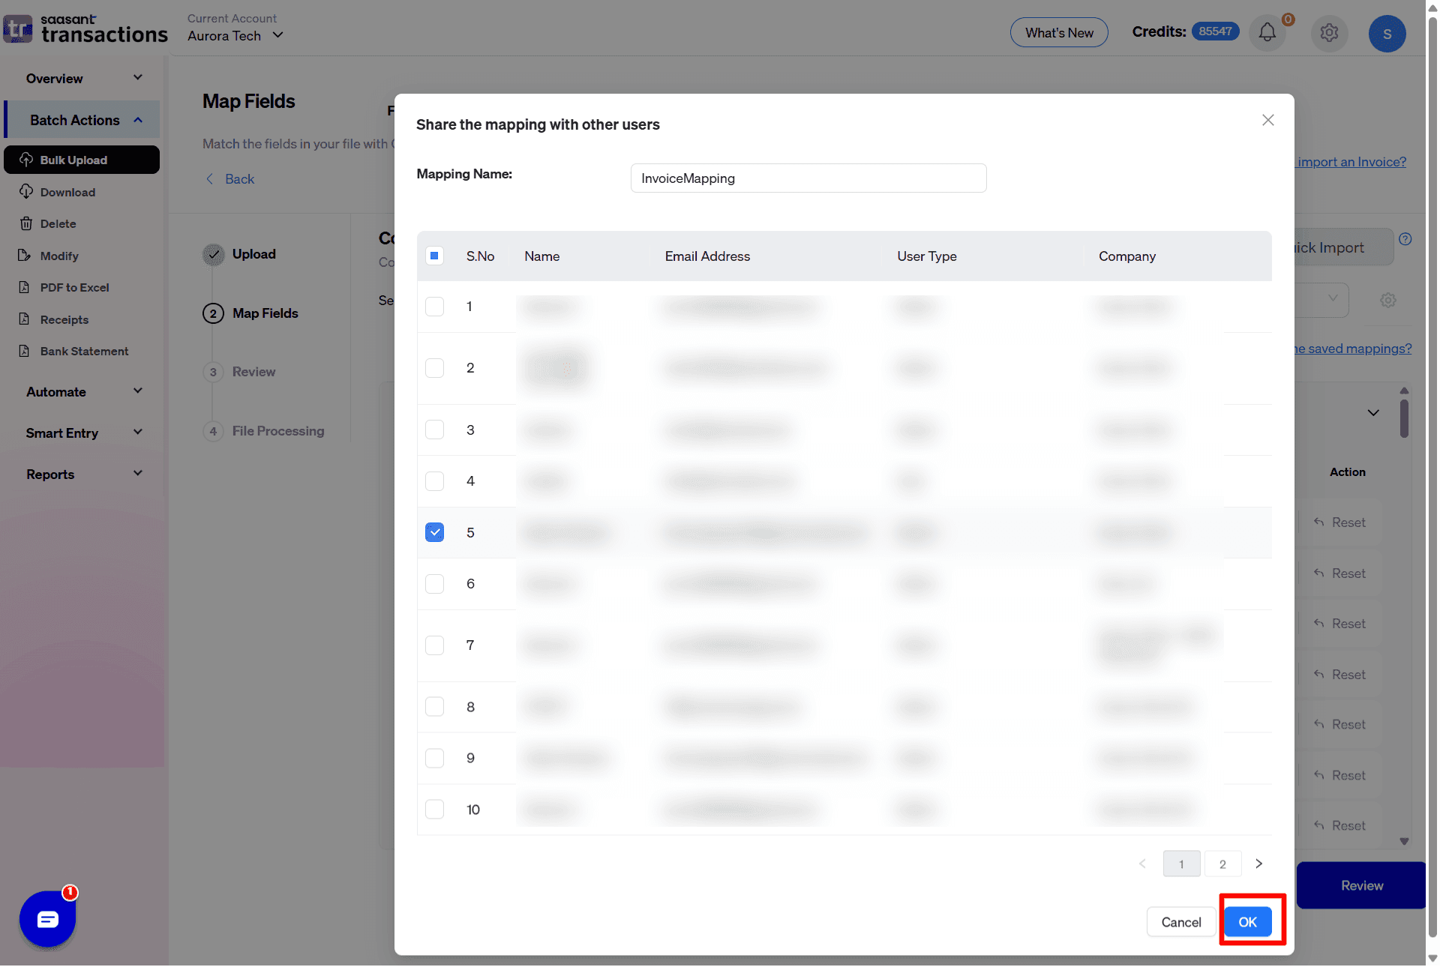
Task: Open PDF to Excel menu item
Action: (x=74, y=287)
